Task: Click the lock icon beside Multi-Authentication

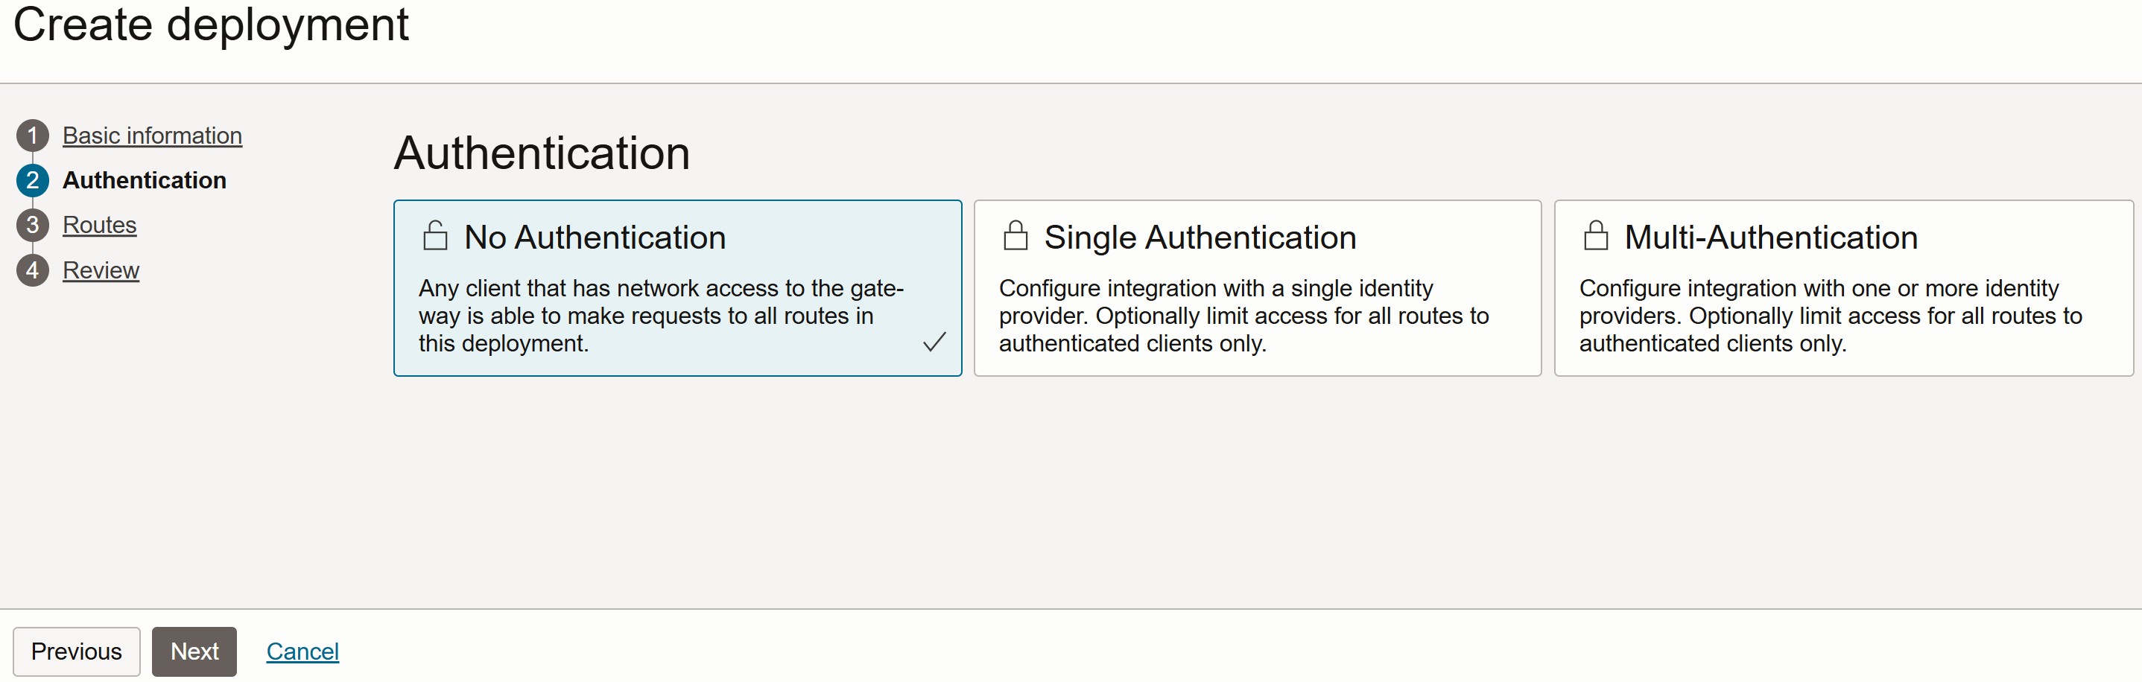Action: [1595, 236]
